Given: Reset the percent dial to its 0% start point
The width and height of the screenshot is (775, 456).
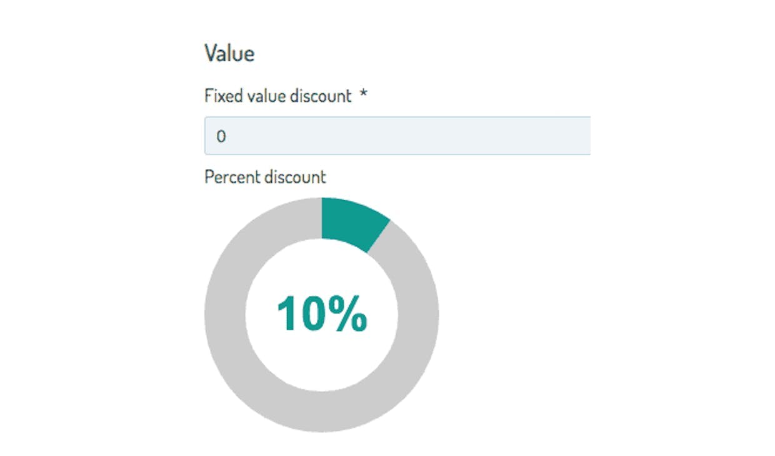Looking at the screenshot, I should click(x=322, y=218).
